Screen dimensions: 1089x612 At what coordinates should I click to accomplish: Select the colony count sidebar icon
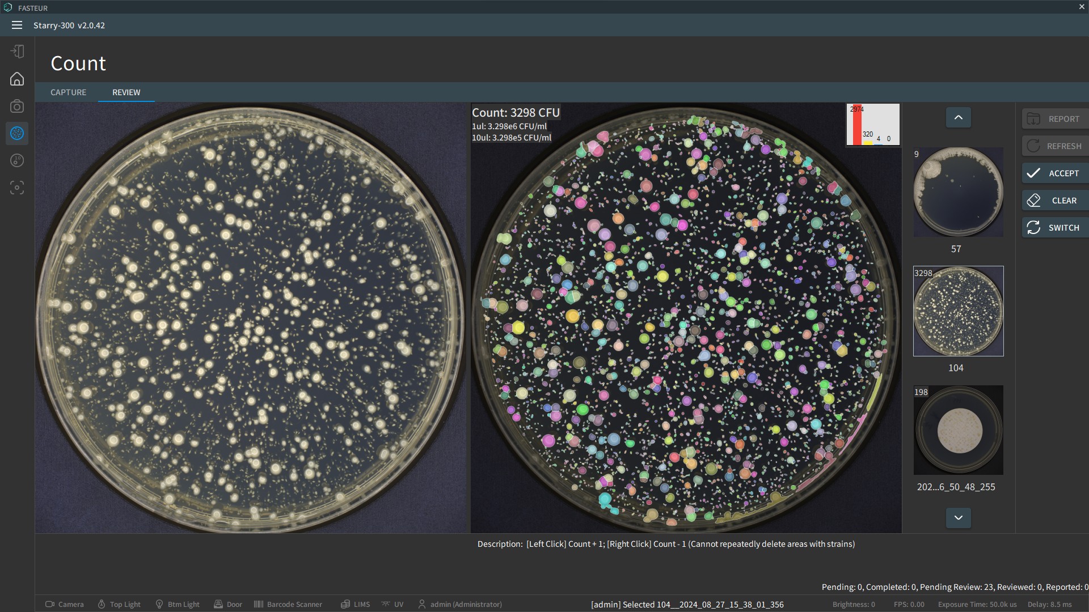pyautogui.click(x=17, y=133)
